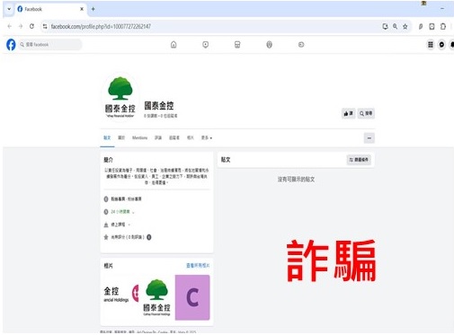
Task: Open the three-dots page options button
Action: click(369, 138)
